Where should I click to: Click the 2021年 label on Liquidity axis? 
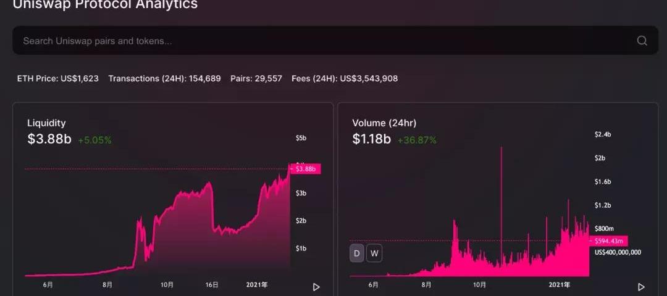pos(256,284)
